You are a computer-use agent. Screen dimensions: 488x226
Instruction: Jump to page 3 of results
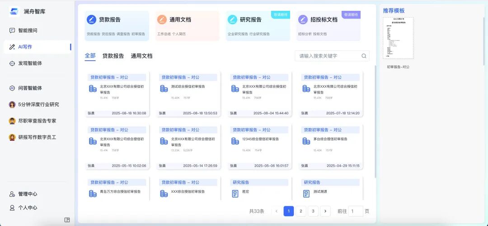[313, 211]
